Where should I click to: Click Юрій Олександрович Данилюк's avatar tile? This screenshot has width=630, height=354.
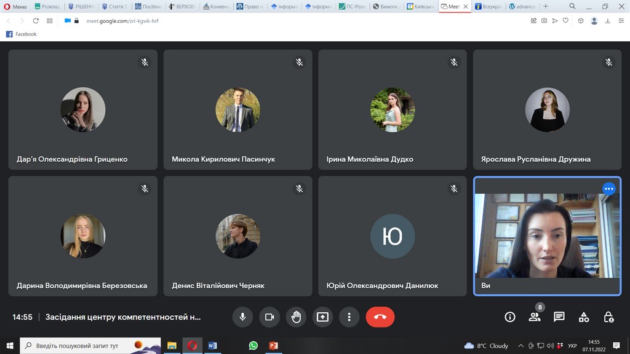392,236
